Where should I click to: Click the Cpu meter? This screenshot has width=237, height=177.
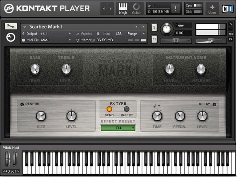198,6
